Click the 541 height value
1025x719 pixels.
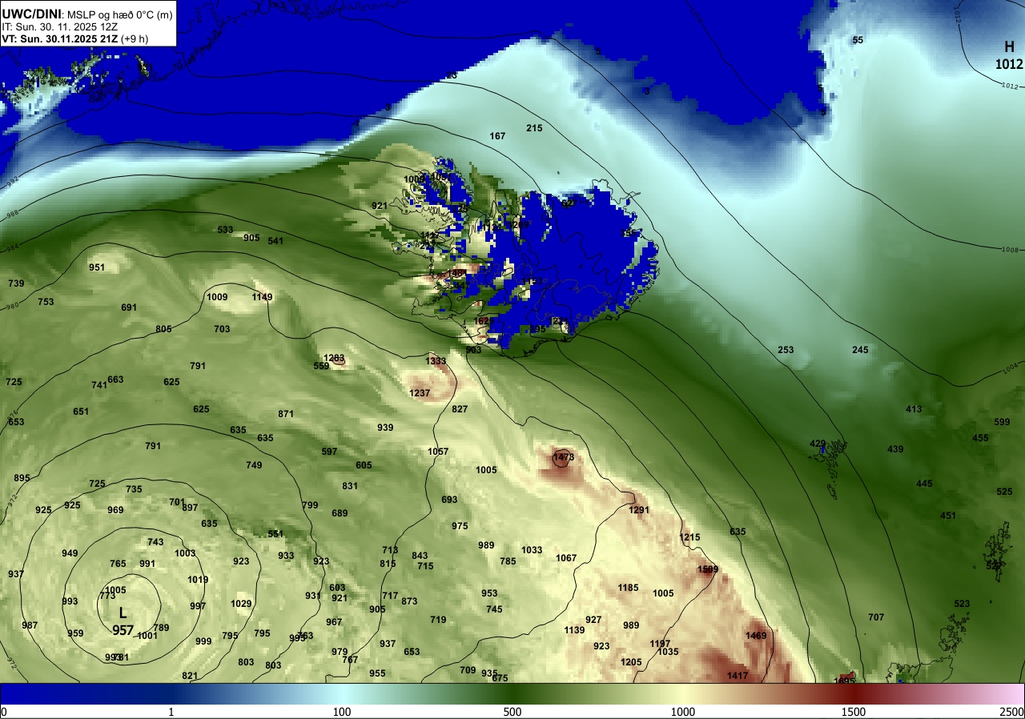[275, 241]
